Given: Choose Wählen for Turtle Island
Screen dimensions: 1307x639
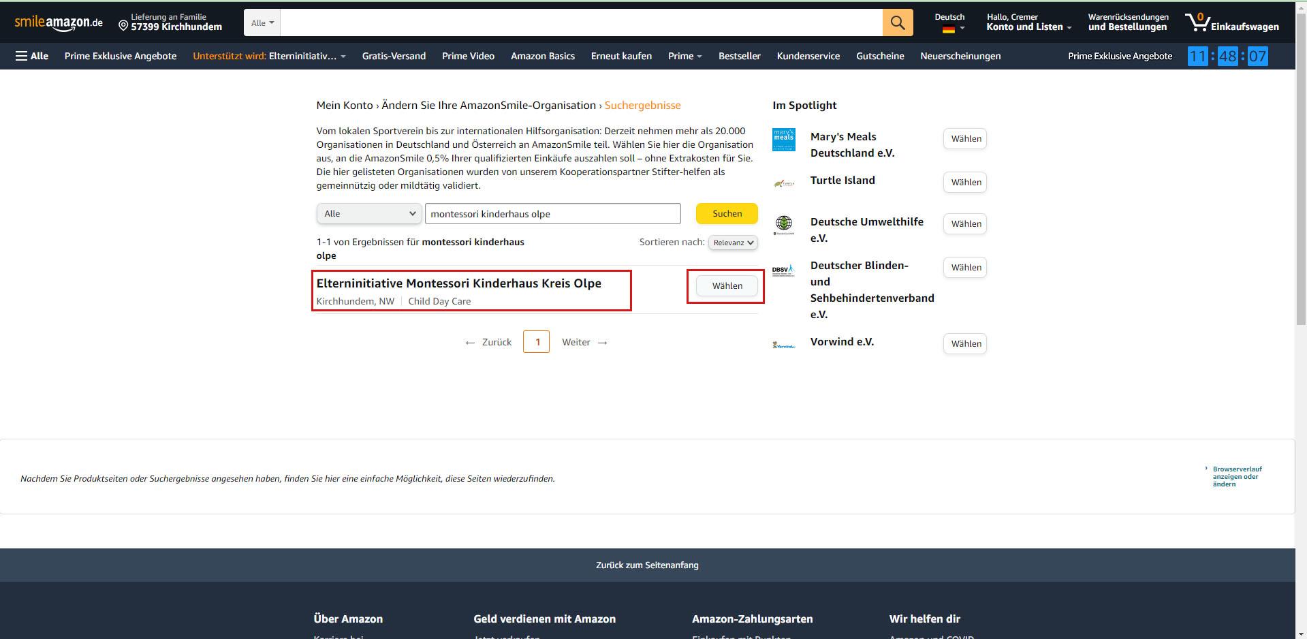Looking at the screenshot, I should (x=965, y=183).
